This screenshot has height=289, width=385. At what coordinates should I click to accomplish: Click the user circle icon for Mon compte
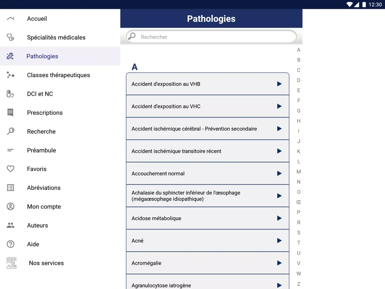coord(10,206)
